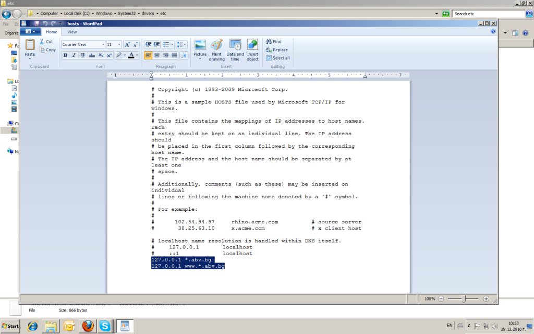
Task: Open the Explorer address bar history dropdown
Action: (x=436, y=14)
